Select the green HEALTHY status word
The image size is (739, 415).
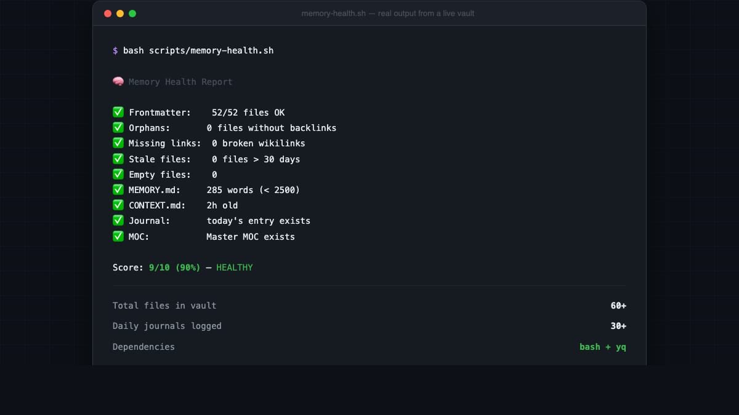pyautogui.click(x=235, y=267)
